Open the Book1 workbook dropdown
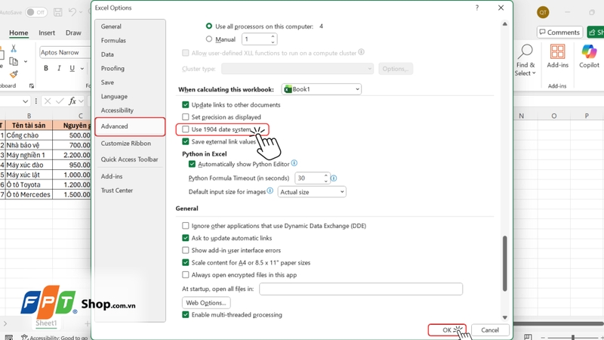The height and width of the screenshot is (340, 604). [322, 89]
